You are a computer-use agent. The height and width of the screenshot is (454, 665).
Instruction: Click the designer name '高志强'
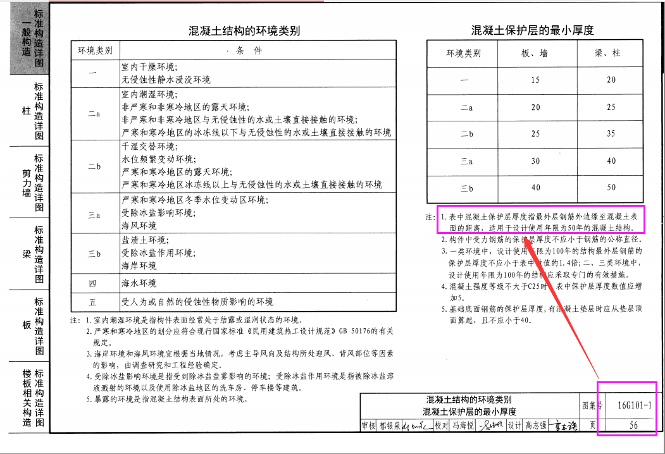(536, 425)
